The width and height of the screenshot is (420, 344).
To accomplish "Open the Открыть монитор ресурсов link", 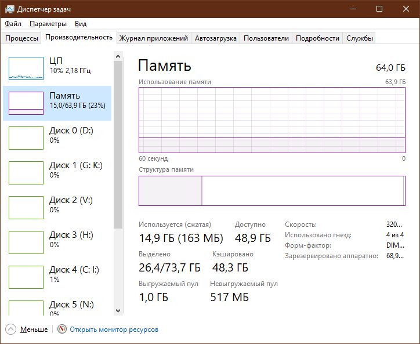I will (114, 329).
